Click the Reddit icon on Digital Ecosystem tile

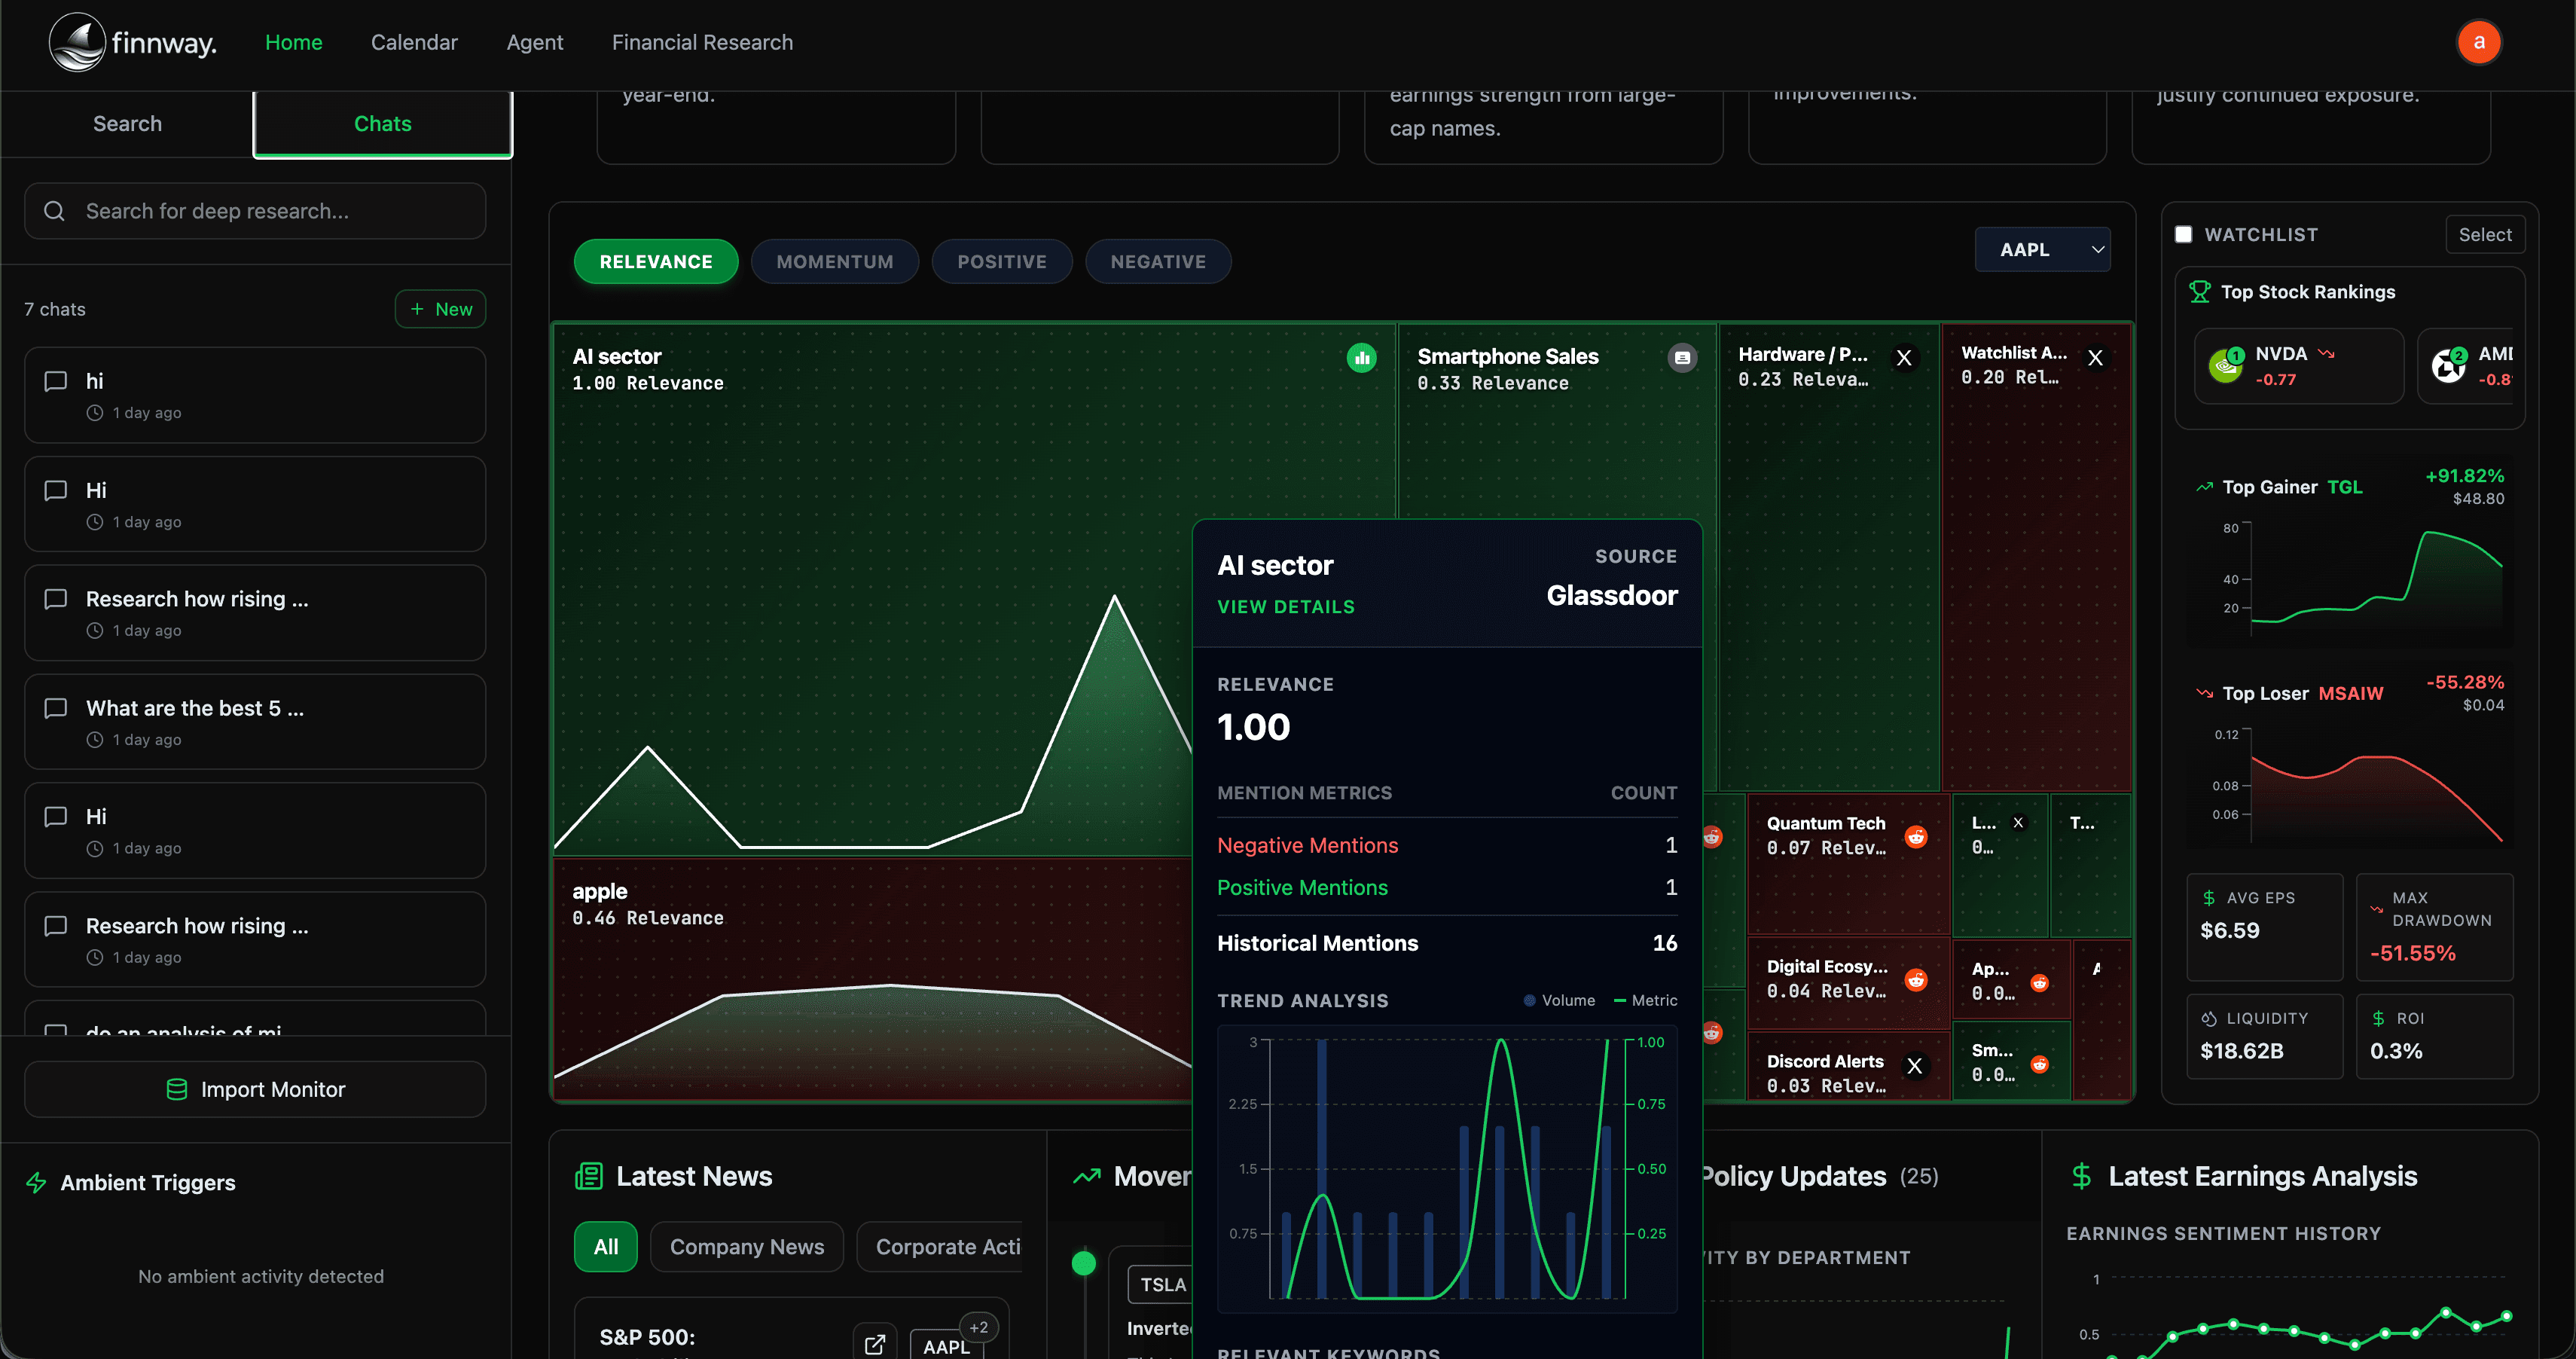click(1916, 980)
